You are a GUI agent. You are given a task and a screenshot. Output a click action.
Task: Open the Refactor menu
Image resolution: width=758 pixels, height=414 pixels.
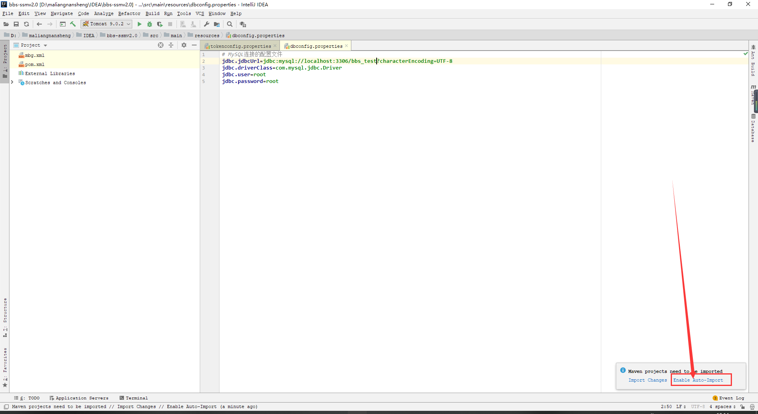click(129, 13)
